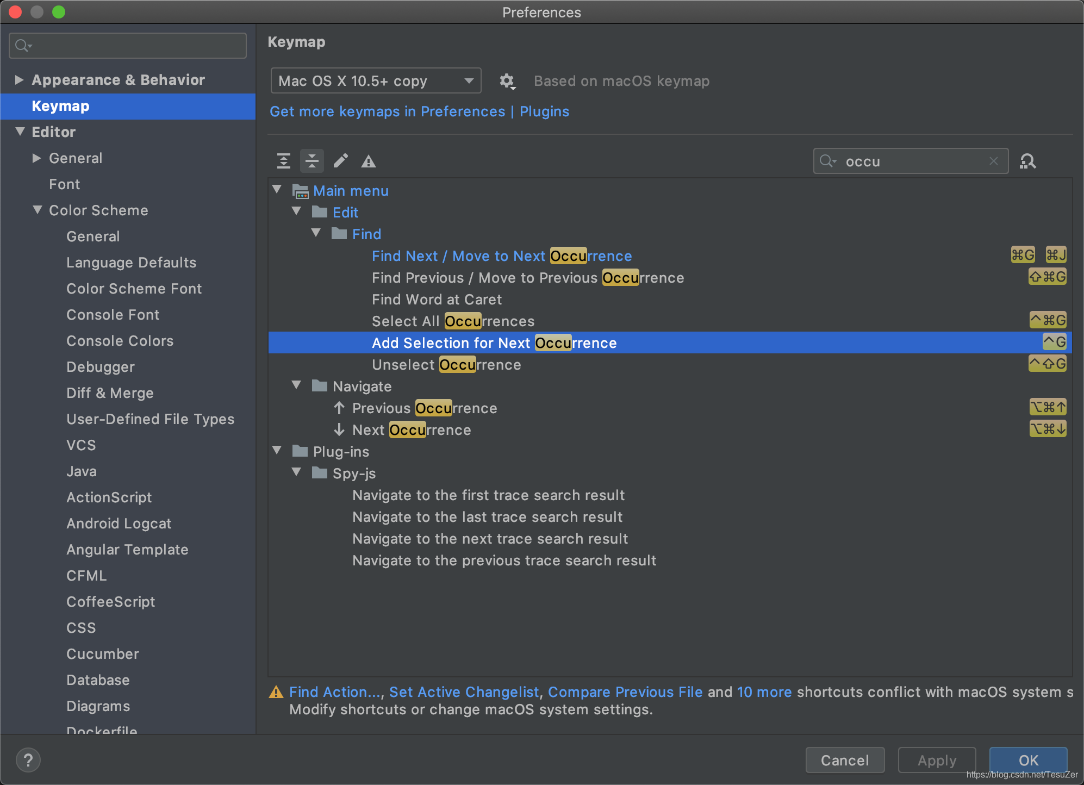This screenshot has height=785, width=1084.
Task: Click the warning triangle Show Conflicts icon
Action: click(x=369, y=161)
